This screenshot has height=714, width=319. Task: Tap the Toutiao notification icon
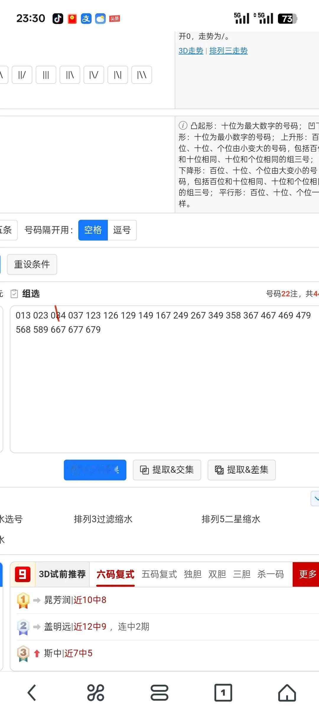(x=115, y=19)
